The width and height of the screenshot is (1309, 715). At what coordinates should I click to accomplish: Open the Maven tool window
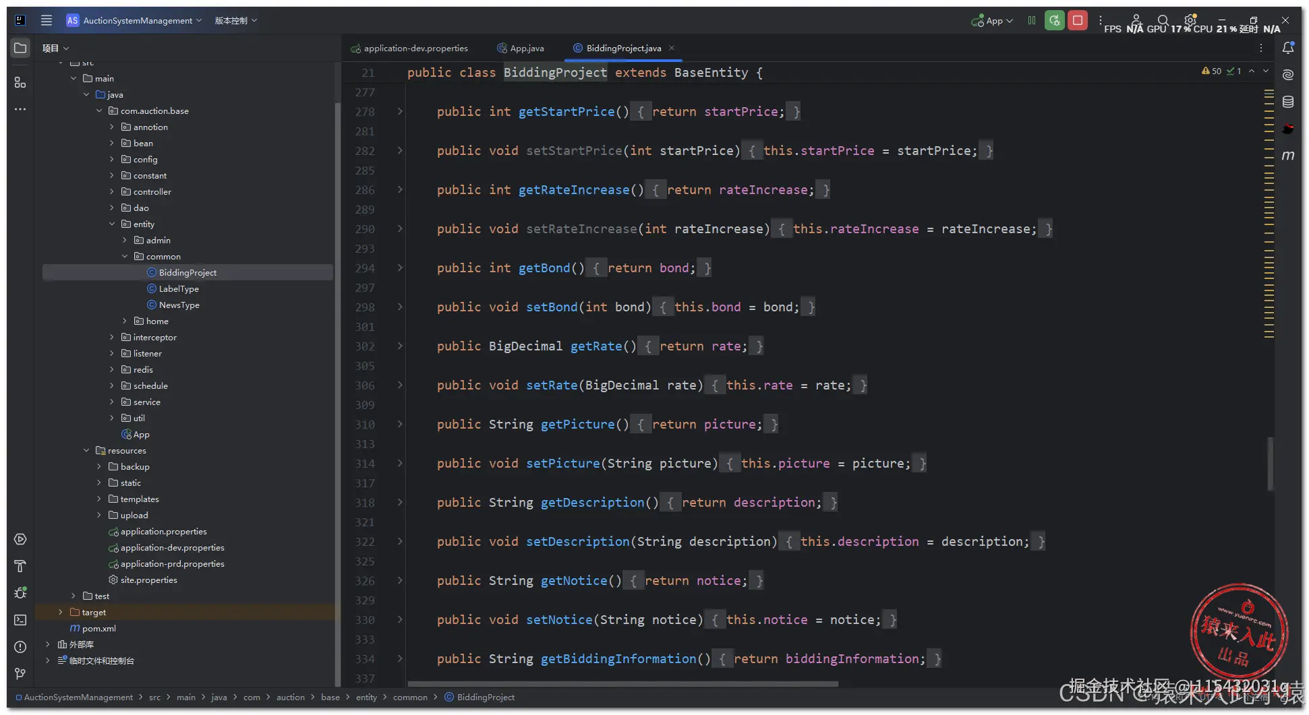(1288, 156)
